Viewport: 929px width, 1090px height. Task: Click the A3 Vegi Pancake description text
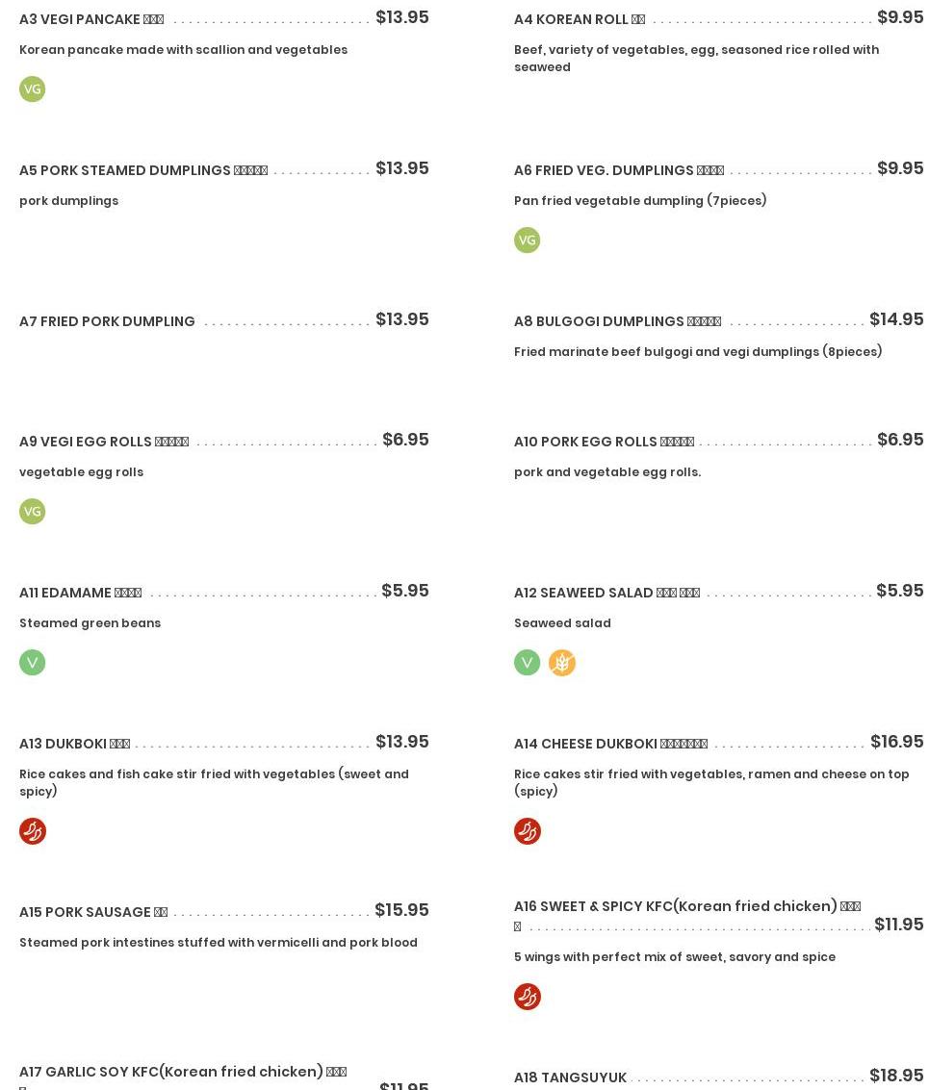[183, 49]
